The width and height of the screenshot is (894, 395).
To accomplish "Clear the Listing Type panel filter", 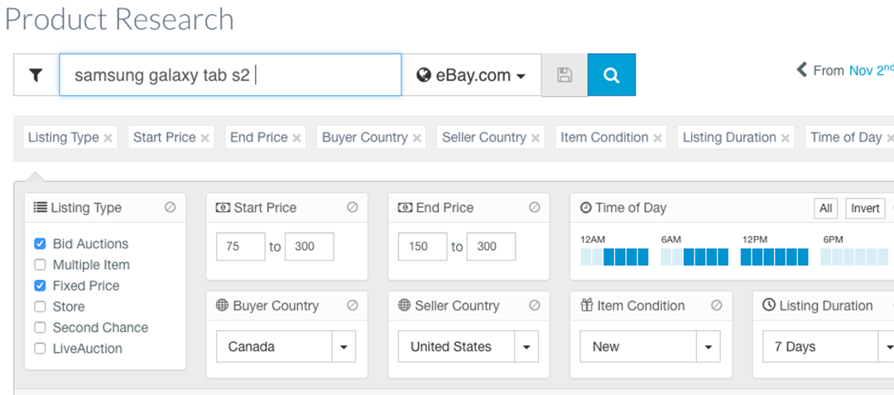I will [171, 208].
